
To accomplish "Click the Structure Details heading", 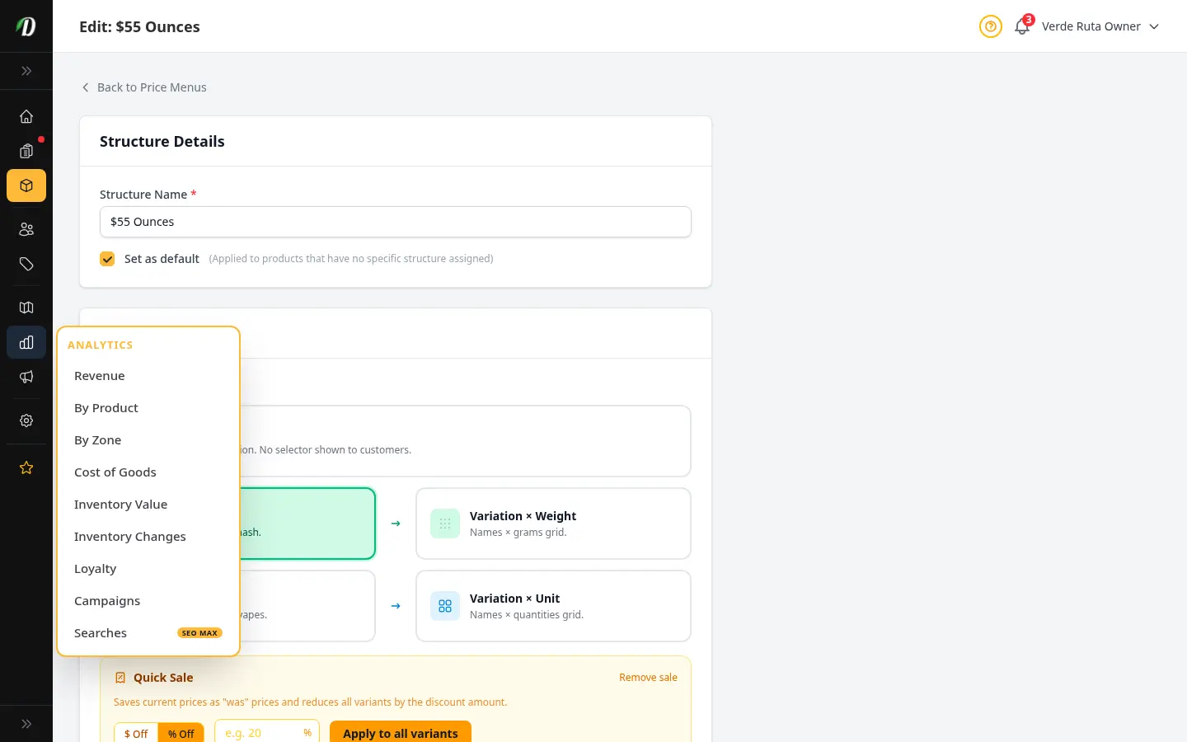I will point(162,142).
